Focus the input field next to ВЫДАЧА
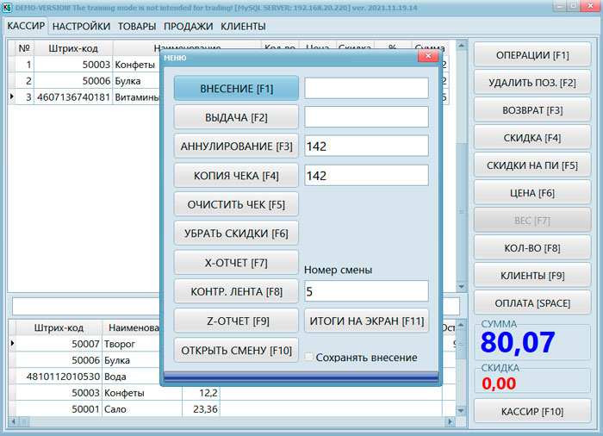This screenshot has width=603, height=436. (366, 117)
